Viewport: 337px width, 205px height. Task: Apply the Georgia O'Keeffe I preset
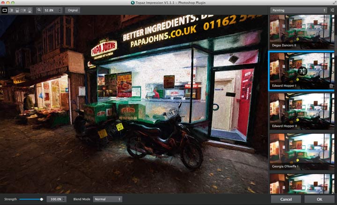coord(301,151)
